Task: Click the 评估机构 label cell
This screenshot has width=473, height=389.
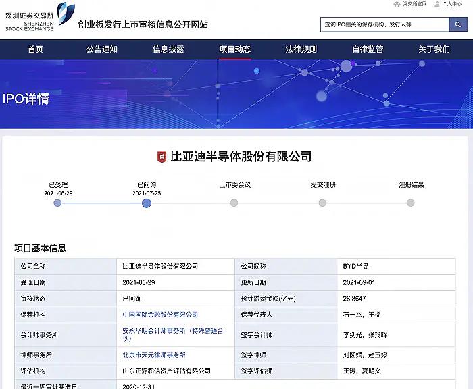Action: pos(66,371)
